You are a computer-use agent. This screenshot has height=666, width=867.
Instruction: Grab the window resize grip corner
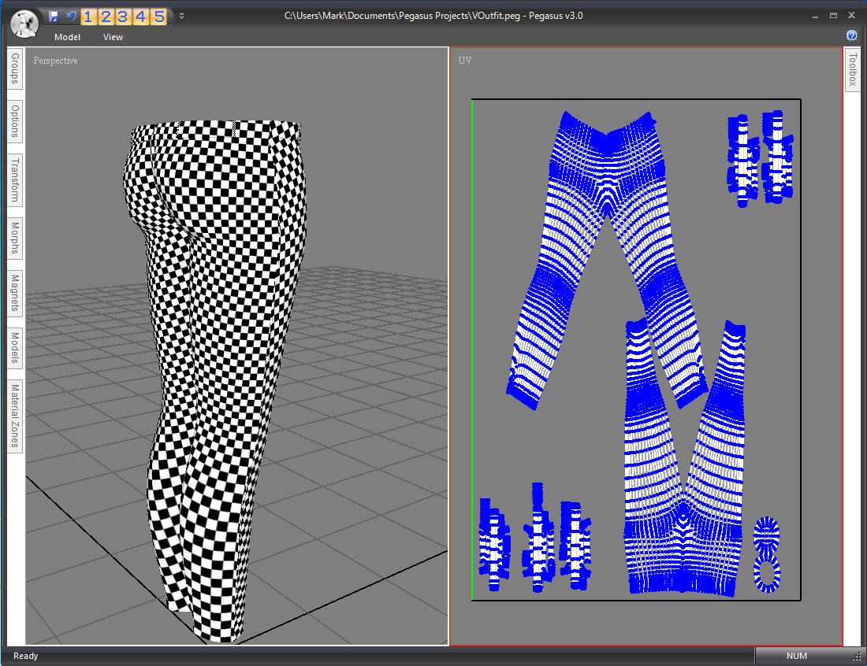857,657
